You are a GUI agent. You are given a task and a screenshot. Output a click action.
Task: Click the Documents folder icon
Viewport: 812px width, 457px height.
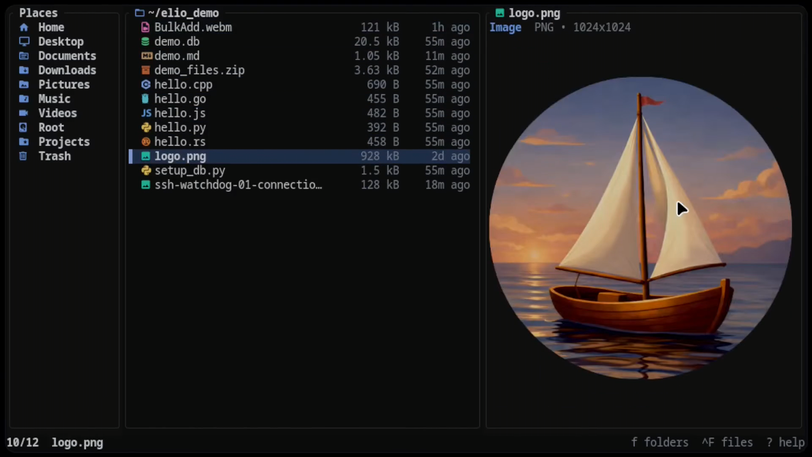click(x=24, y=56)
